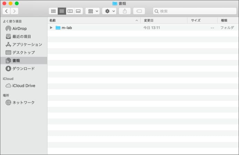The width and height of the screenshot is (239, 155).
Task: Switch to icon view in toolbar
Action: coord(53,11)
